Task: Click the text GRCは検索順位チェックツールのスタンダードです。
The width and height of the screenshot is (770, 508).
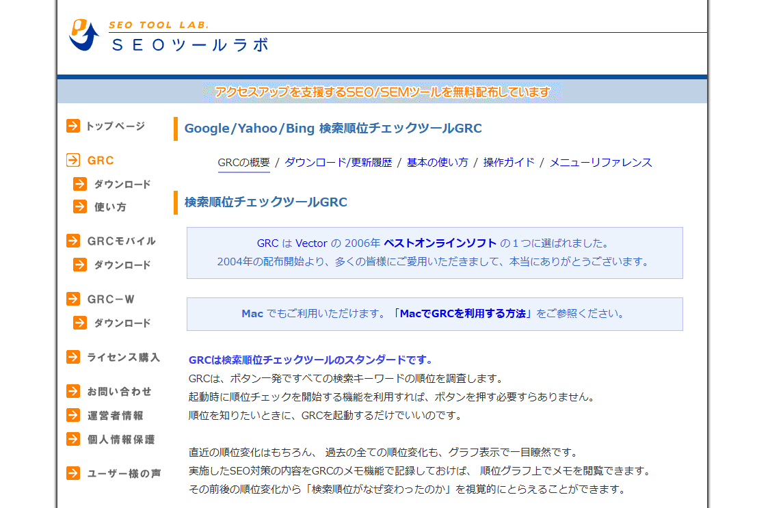Action: pos(311,360)
